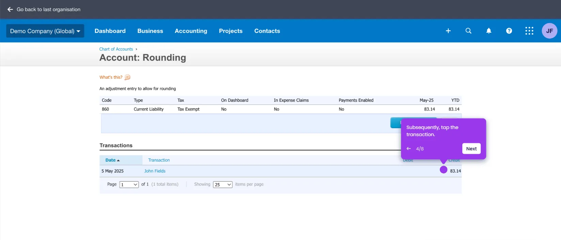This screenshot has width=561, height=240.
Task: Open notifications bell icon
Action: click(489, 31)
